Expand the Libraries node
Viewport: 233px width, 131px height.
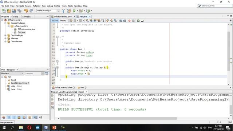[5, 38]
